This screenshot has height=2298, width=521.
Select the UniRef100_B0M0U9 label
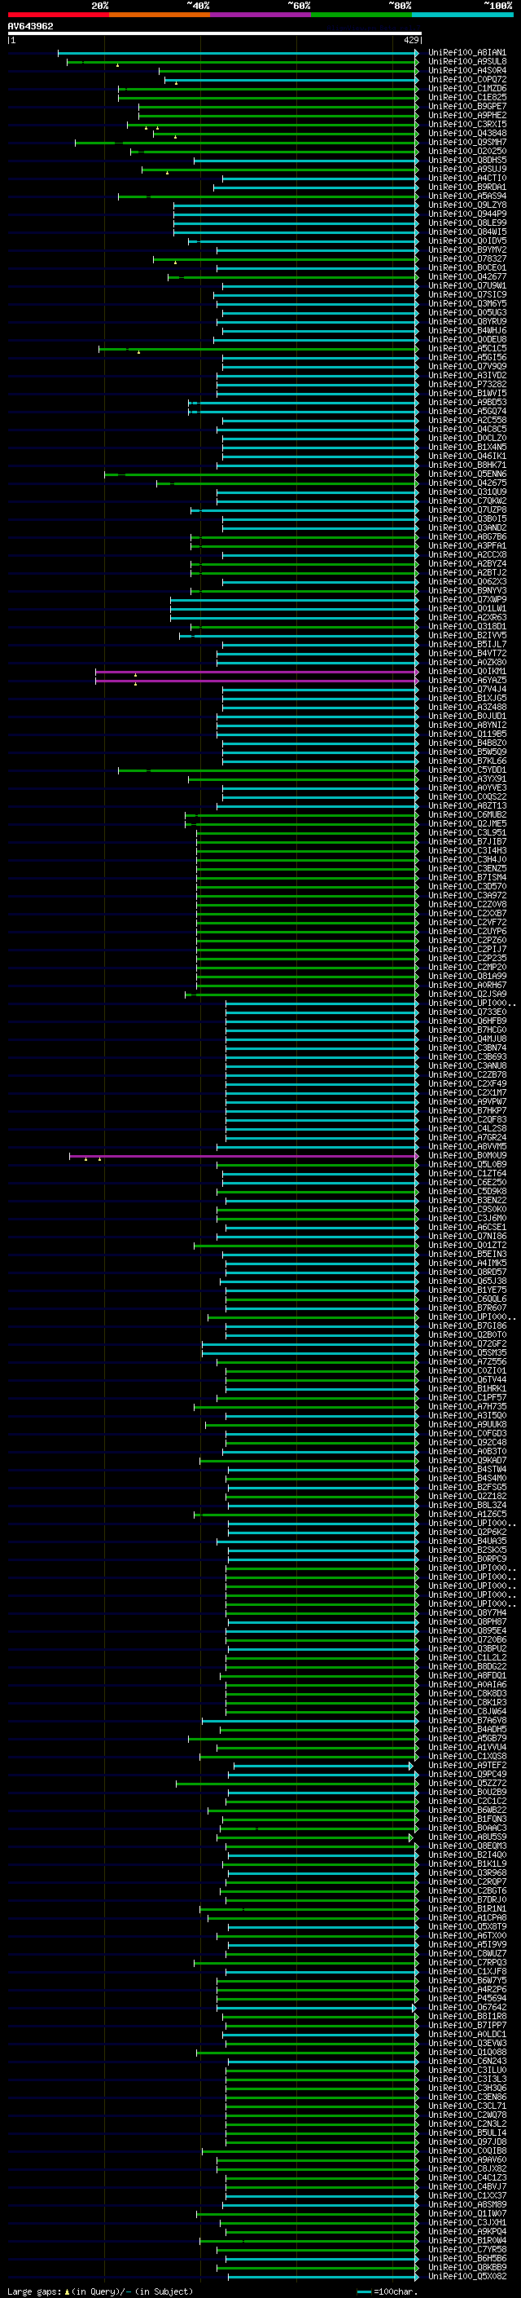pyautogui.click(x=467, y=1156)
